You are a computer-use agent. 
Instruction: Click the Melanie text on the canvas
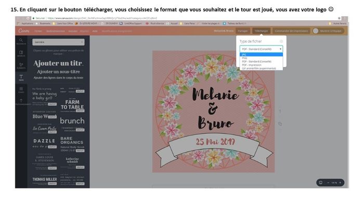pyautogui.click(x=215, y=94)
